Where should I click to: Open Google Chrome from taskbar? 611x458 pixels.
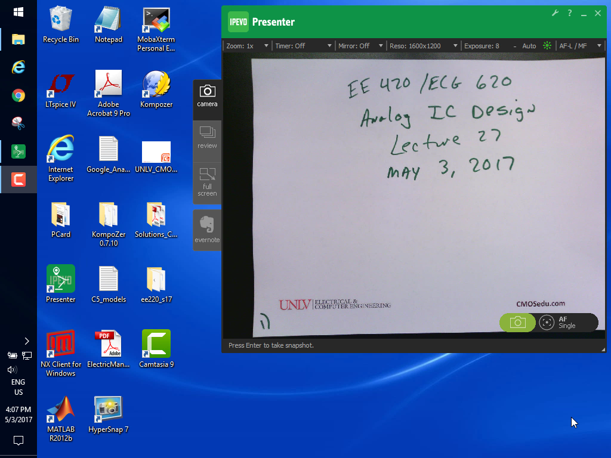18,95
